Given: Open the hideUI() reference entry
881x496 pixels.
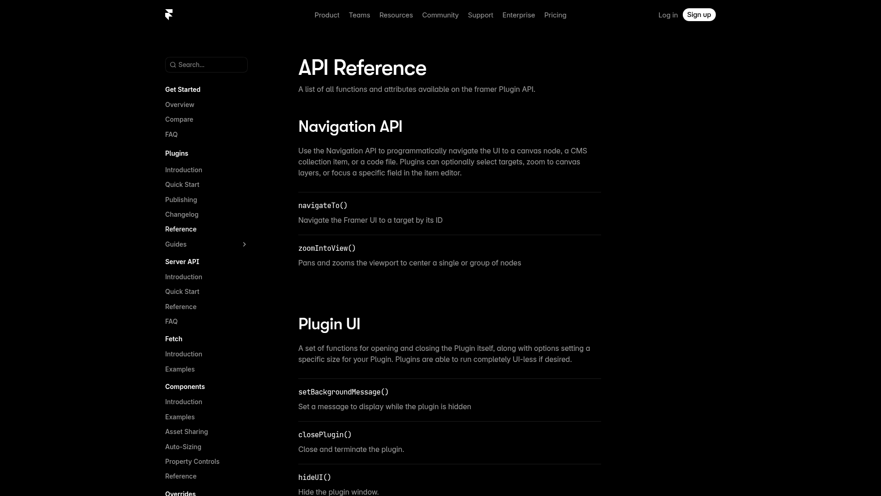Looking at the screenshot, I should (x=314, y=478).
